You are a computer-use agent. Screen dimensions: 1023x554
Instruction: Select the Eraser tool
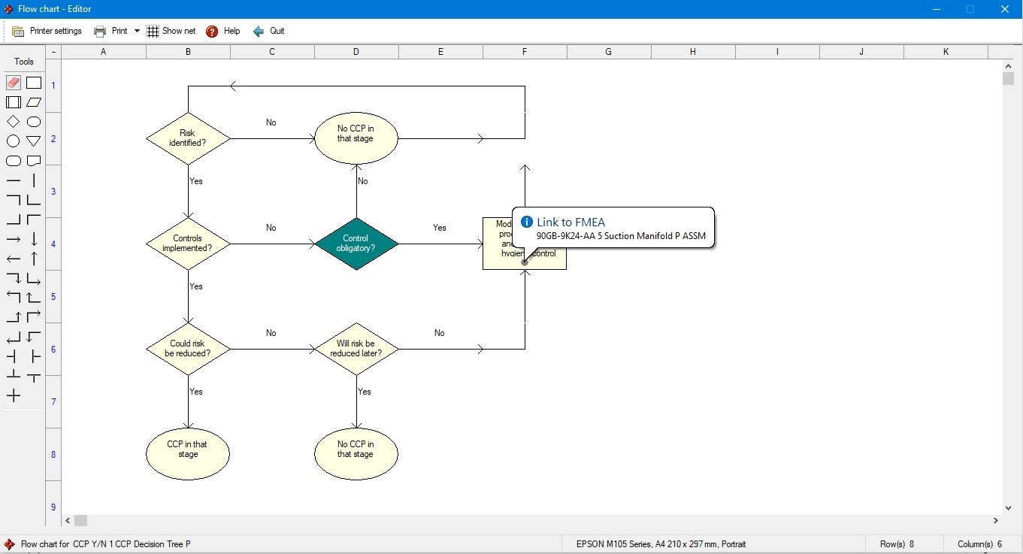14,83
